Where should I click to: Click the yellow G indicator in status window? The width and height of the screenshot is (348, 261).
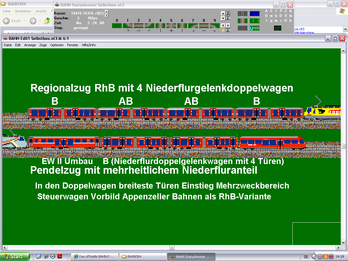[223, 30]
